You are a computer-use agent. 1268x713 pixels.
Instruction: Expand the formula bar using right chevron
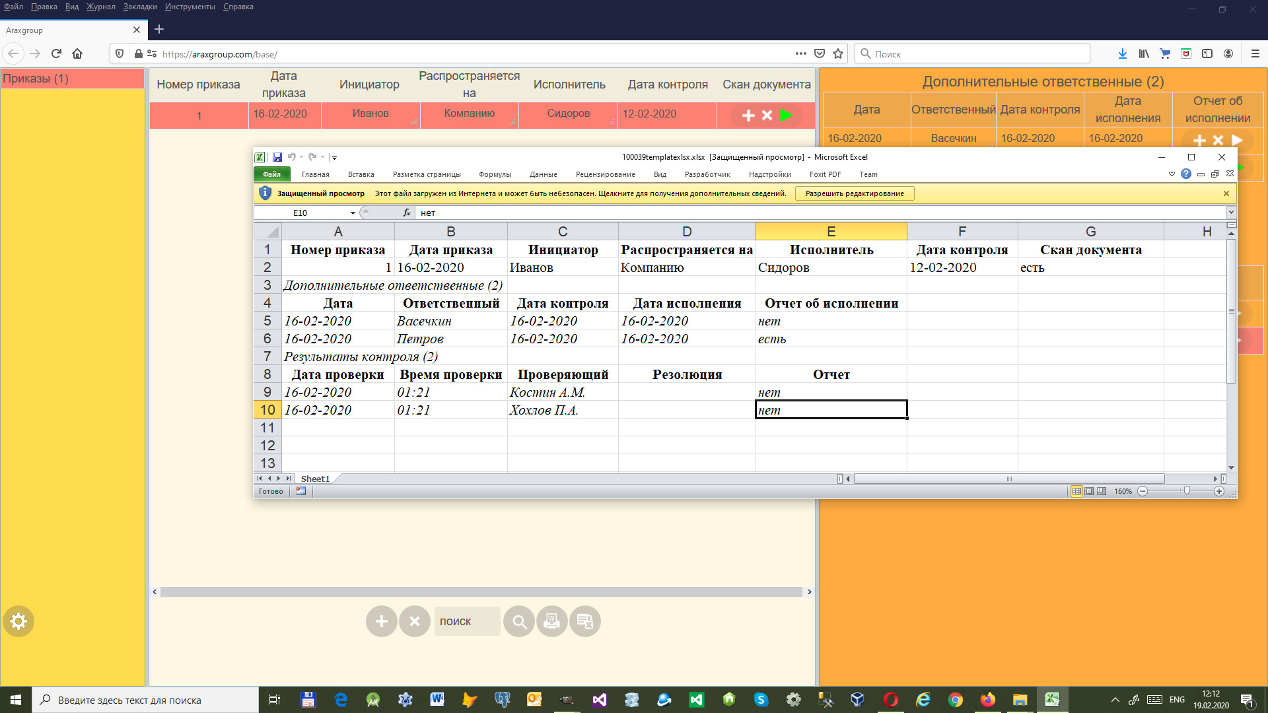tap(1231, 213)
